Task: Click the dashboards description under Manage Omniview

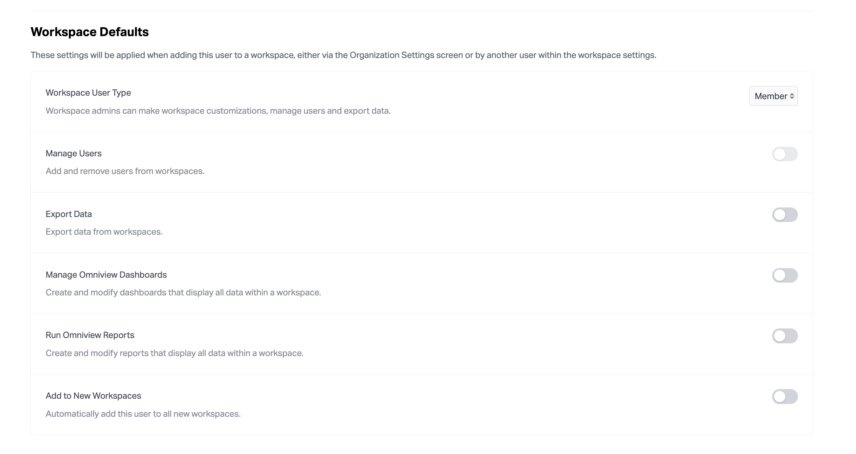Action: (183, 292)
